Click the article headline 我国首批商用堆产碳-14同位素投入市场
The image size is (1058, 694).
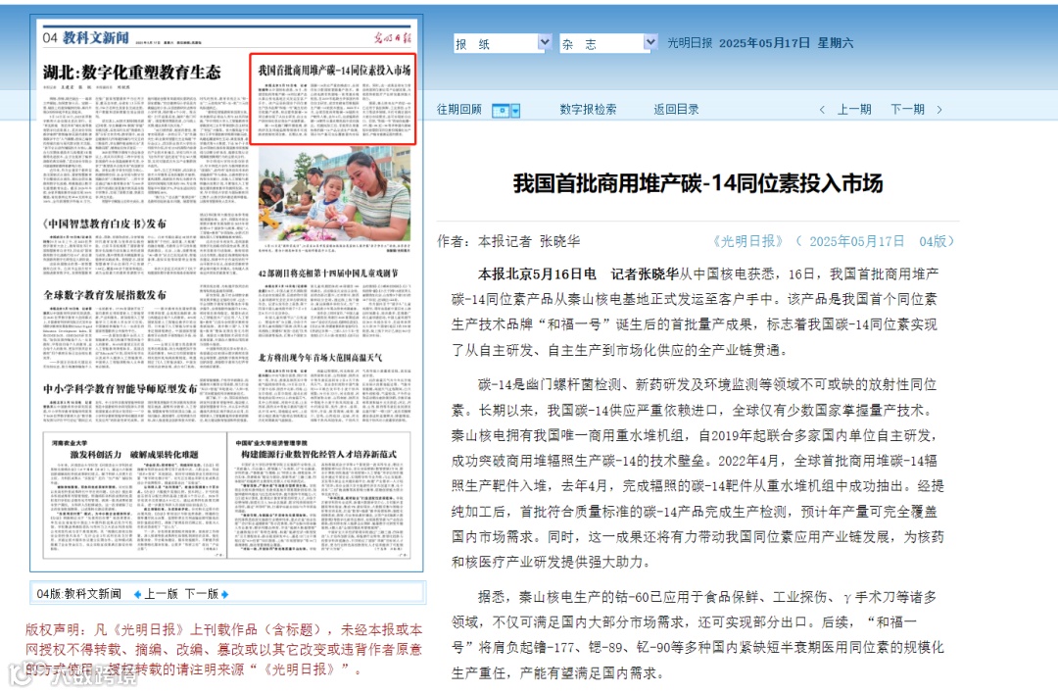pyautogui.click(x=697, y=183)
